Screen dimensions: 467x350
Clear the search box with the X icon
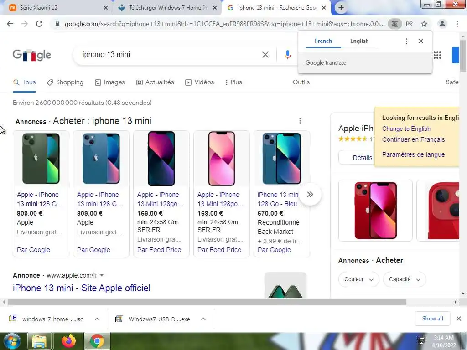(x=265, y=55)
